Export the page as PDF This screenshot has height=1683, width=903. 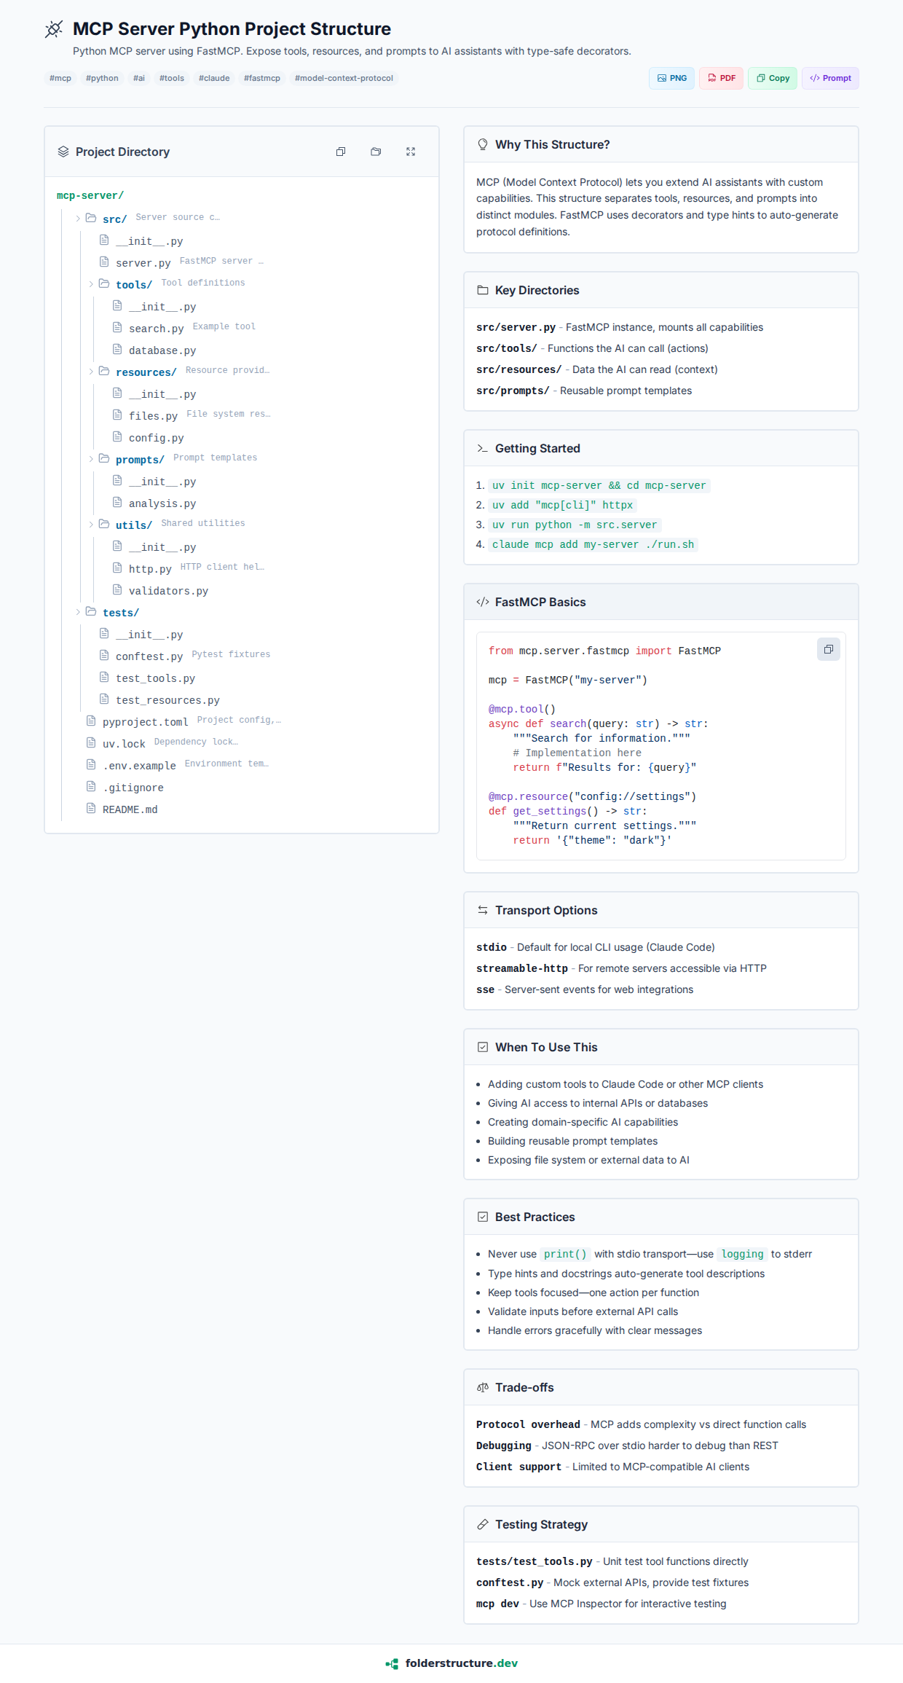[721, 78]
